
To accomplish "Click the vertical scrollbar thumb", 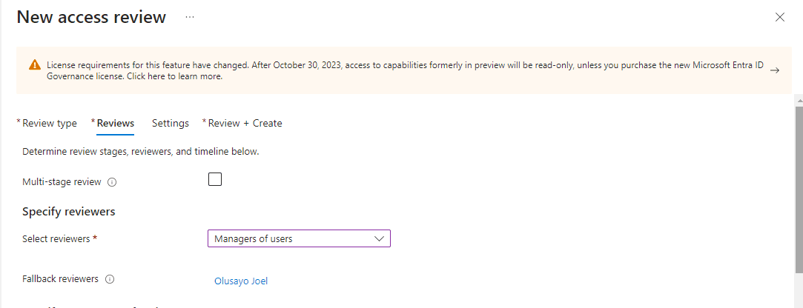I will [799, 189].
